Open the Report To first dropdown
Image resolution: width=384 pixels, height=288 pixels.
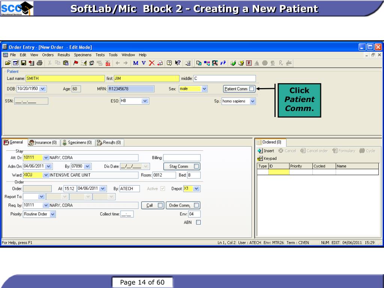click(x=41, y=196)
